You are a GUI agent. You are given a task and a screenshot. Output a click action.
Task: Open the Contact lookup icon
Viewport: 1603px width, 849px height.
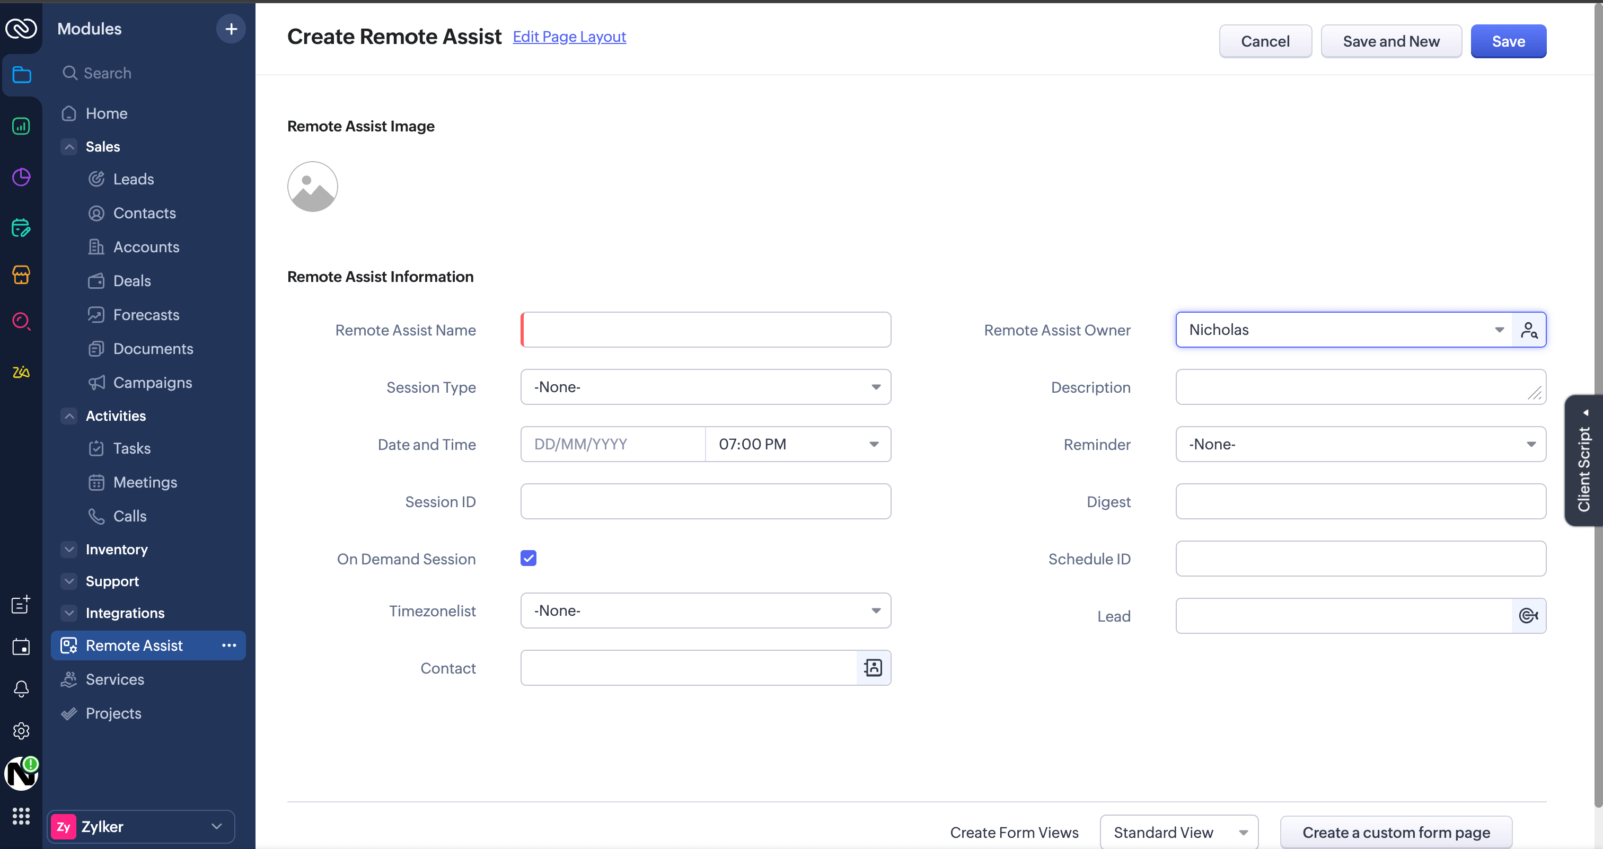(873, 667)
